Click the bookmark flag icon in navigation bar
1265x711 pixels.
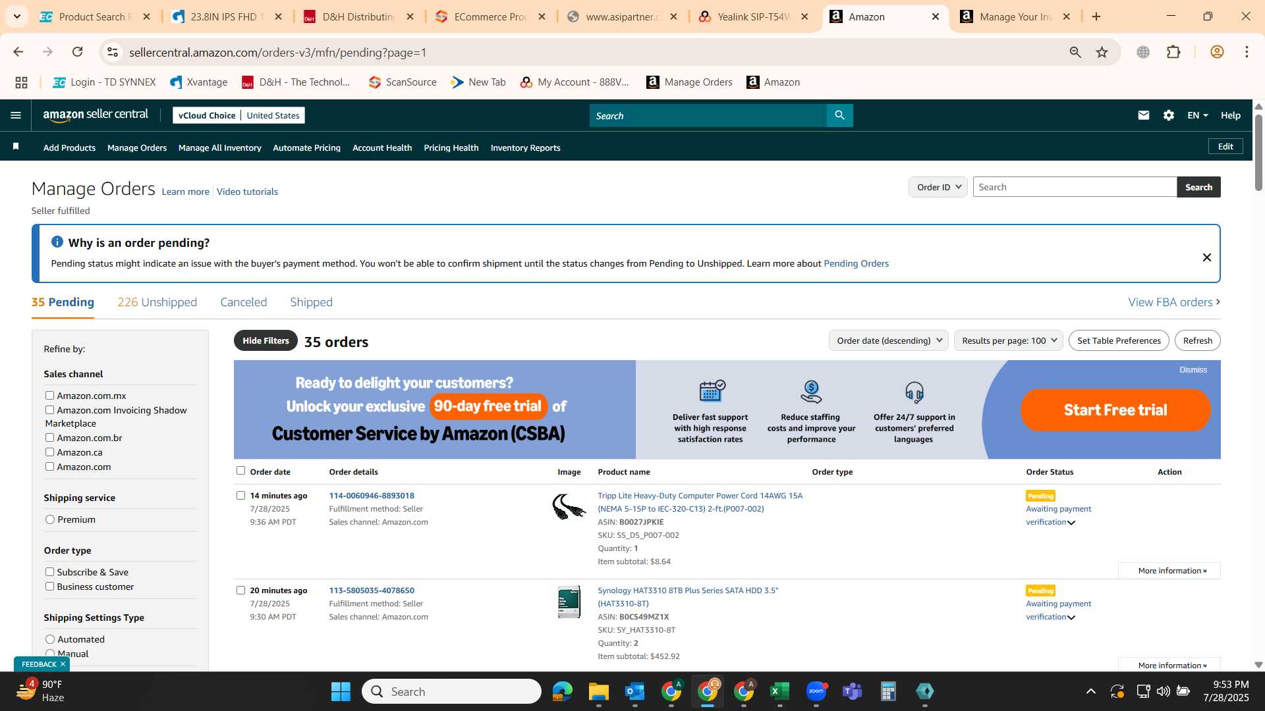16,147
